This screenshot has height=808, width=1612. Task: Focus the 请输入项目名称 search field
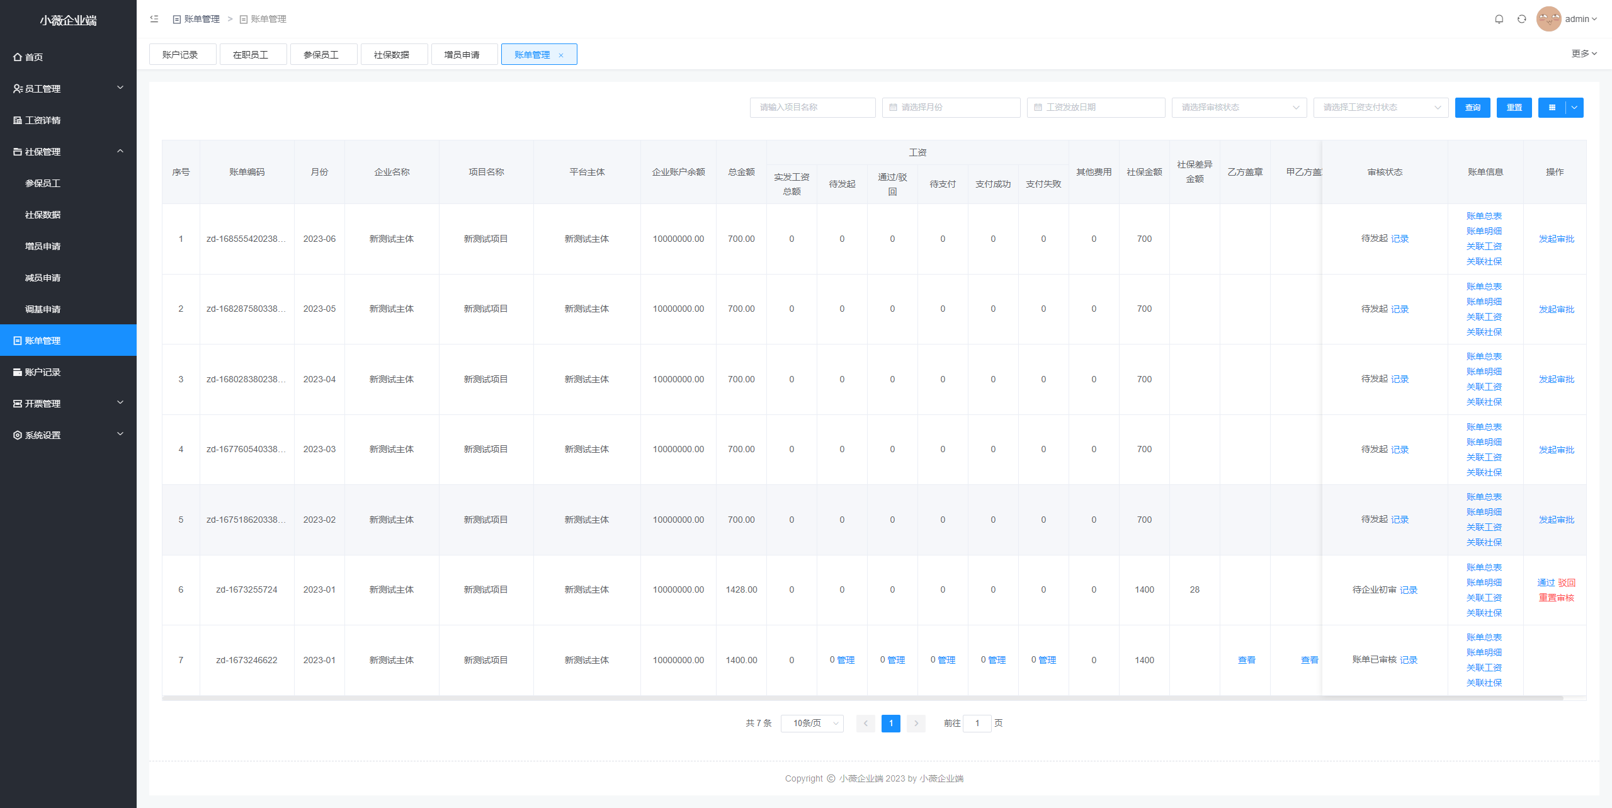pos(812,107)
